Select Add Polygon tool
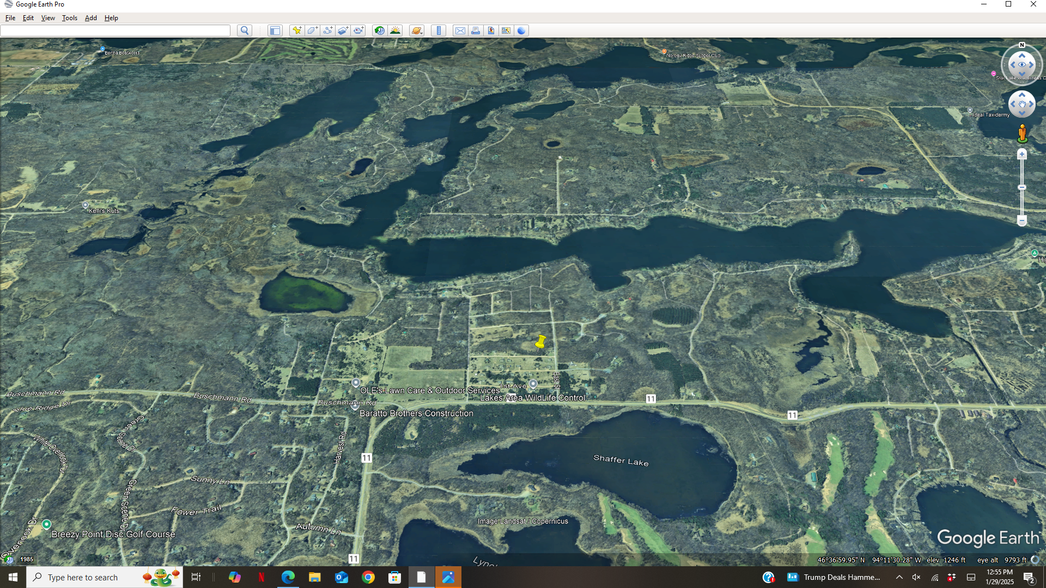Image resolution: width=1046 pixels, height=588 pixels. pos(312,30)
